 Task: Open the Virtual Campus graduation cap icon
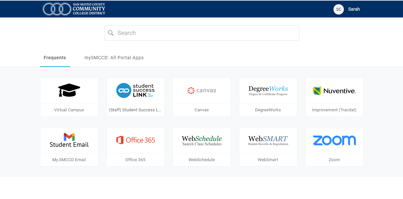69,90
